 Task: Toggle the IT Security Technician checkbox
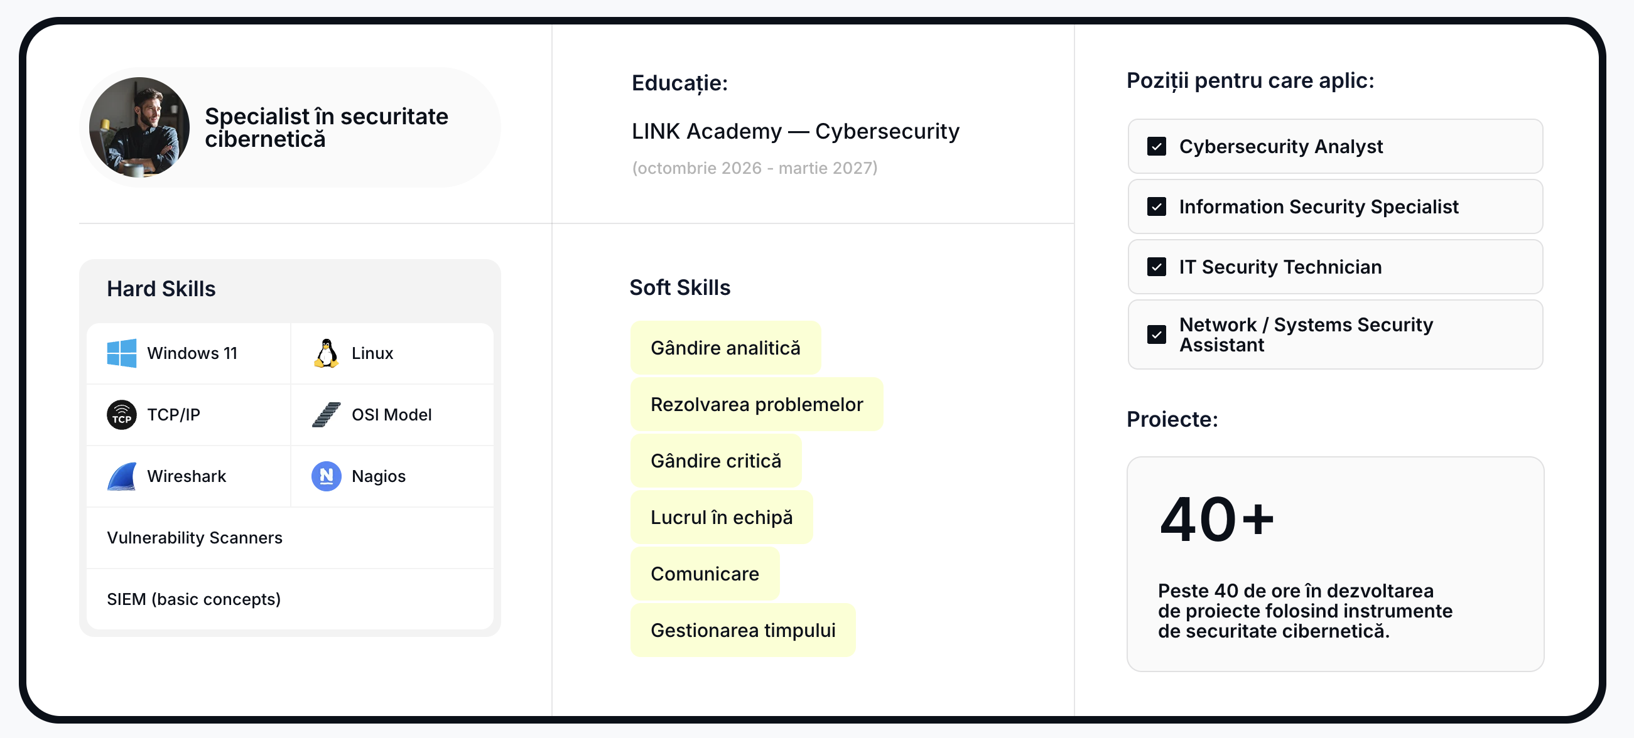(x=1156, y=267)
